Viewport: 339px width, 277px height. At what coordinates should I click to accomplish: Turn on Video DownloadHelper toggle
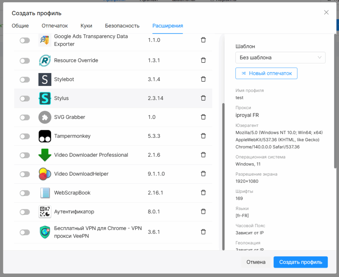25,174
